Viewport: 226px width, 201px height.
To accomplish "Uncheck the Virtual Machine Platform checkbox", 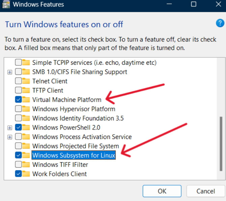I will (x=18, y=99).
